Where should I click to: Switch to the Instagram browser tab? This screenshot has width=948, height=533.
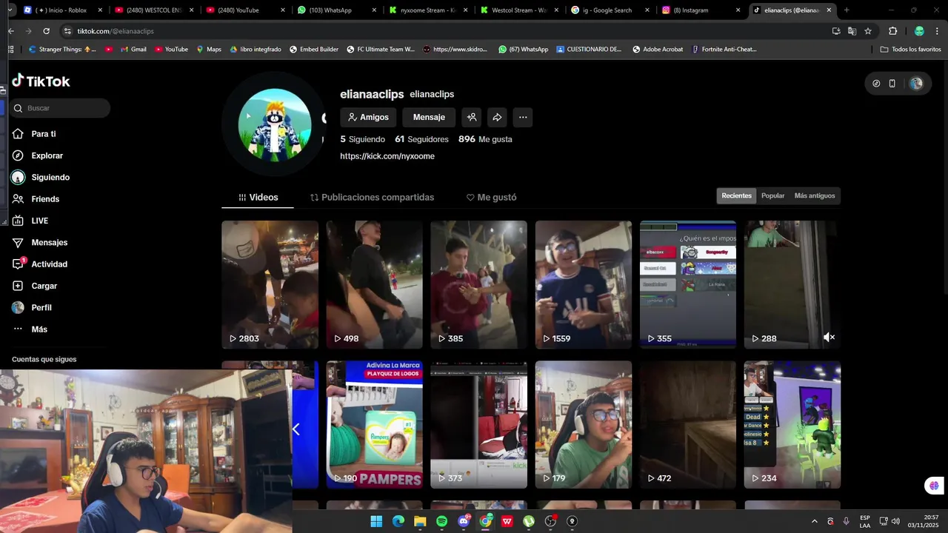701,10
